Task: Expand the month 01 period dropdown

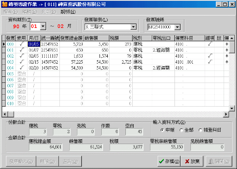Action: click(43, 26)
